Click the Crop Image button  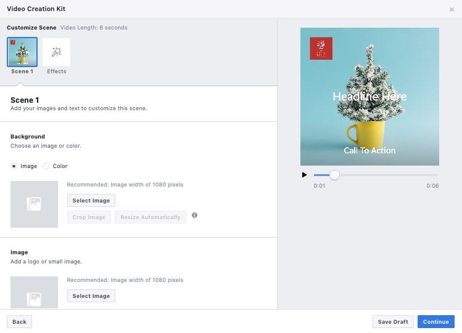(89, 217)
